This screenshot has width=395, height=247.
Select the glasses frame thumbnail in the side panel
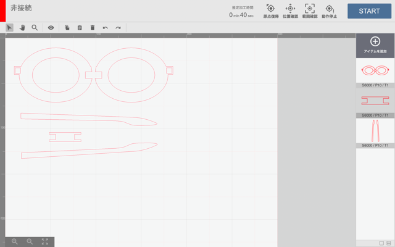pyautogui.click(x=375, y=70)
